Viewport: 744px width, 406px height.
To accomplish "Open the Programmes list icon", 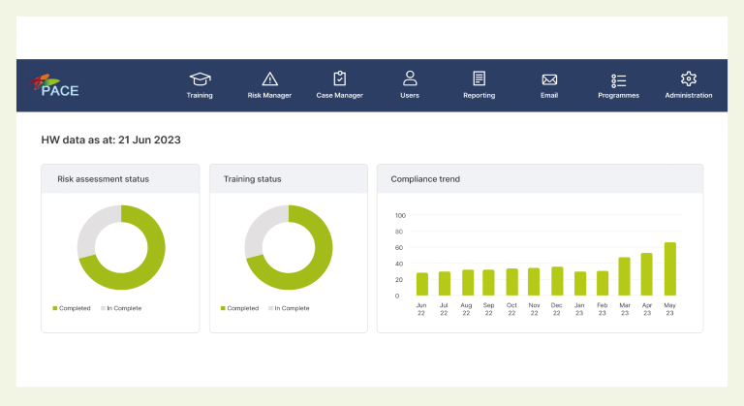I will pyautogui.click(x=618, y=79).
